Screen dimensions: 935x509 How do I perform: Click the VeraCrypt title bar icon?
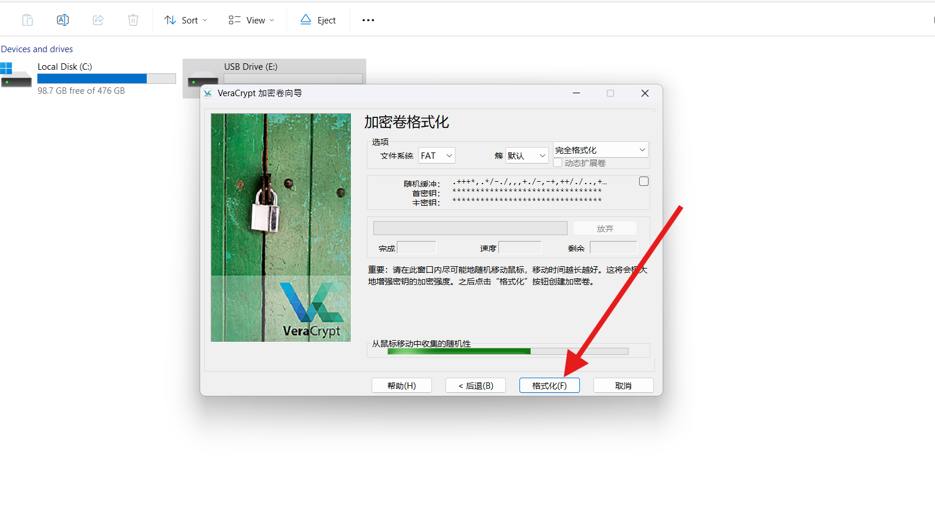tap(208, 93)
